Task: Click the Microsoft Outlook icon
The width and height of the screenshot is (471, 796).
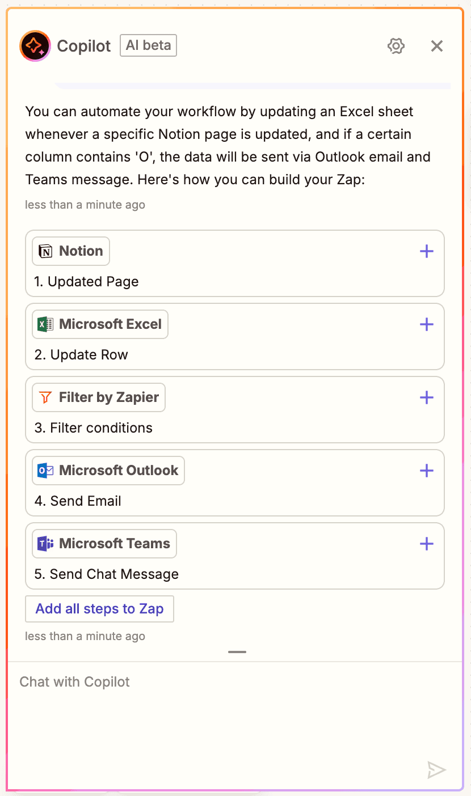Action: tap(45, 471)
